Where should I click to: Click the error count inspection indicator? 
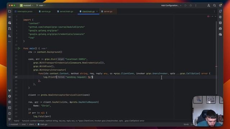(209, 16)
